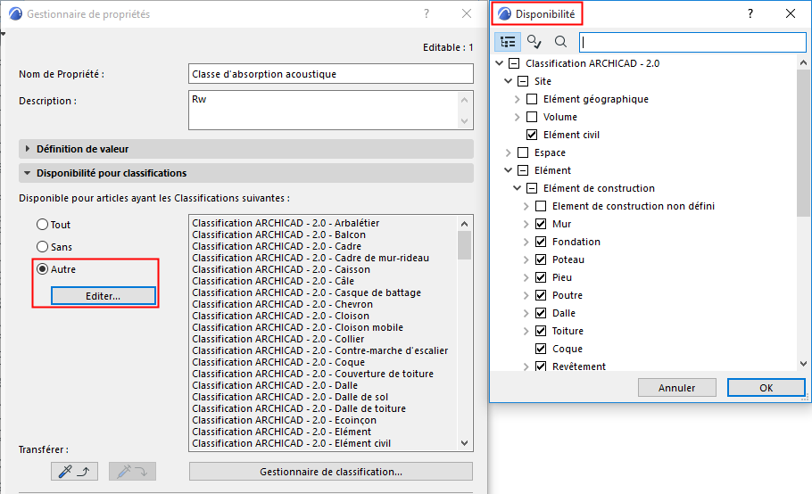Select 'Classification ARCHICAD - 2.0 - Couverture de toiture'
Viewport: 812px width, 494px height.
point(313,374)
